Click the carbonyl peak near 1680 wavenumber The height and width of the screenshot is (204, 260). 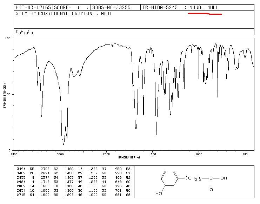point(136,128)
